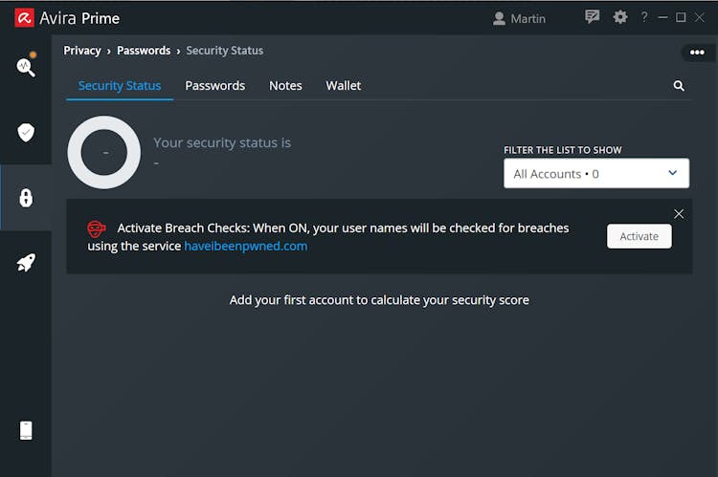Select the Privacy padlock icon in sidebar

(x=26, y=198)
